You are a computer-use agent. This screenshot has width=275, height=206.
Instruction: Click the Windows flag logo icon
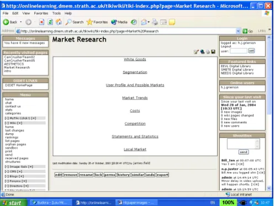click(x=267, y=13)
